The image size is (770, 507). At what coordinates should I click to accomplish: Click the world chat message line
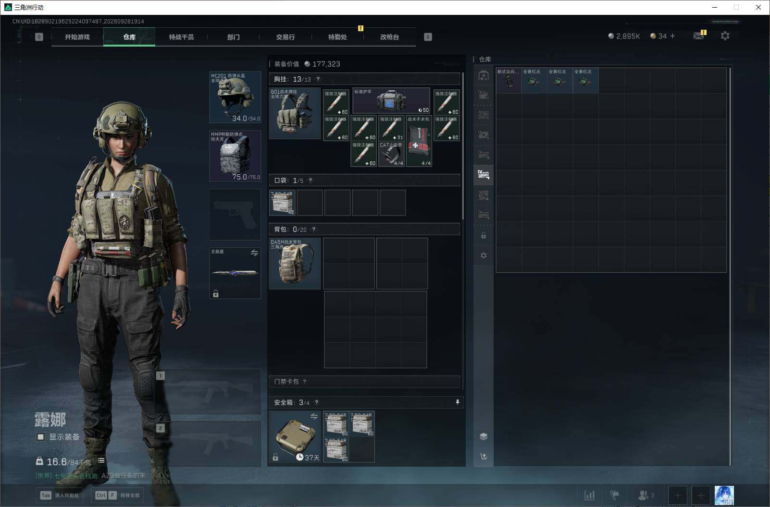pos(90,476)
